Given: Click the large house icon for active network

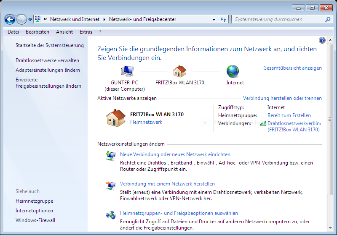Looking at the screenshot, I should pos(115,118).
